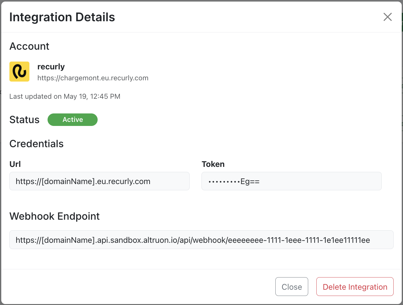Click the Url credentials field

coord(99,181)
